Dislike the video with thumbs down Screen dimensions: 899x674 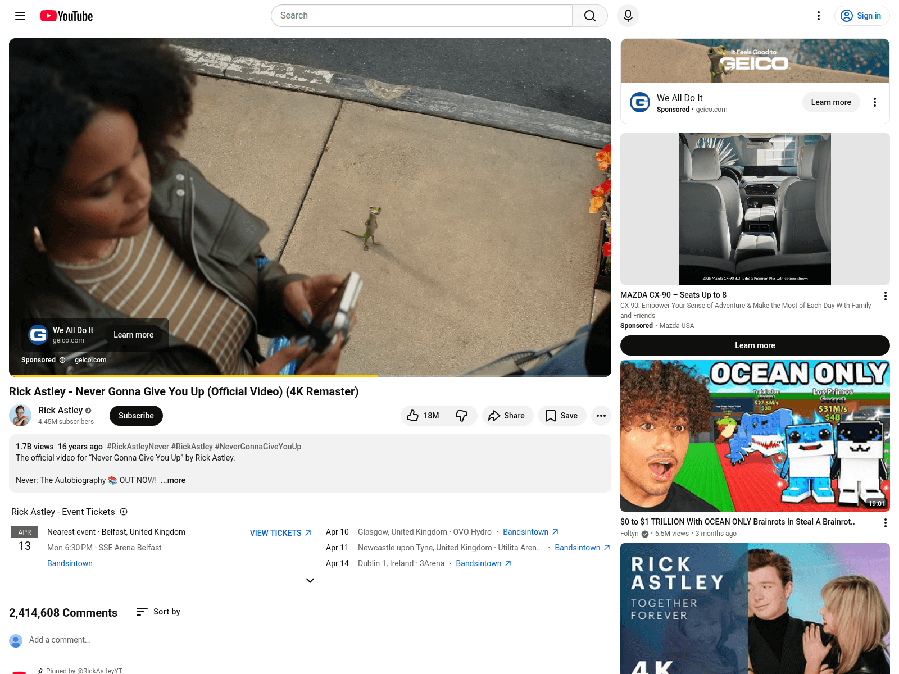[462, 416]
